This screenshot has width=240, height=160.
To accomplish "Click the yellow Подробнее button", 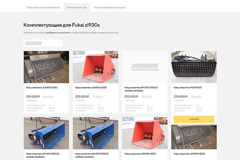I will tap(194, 119).
